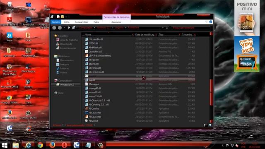Select Rede in navigation pane
The image size is (265, 149).
pyautogui.click(x=59, y=93)
